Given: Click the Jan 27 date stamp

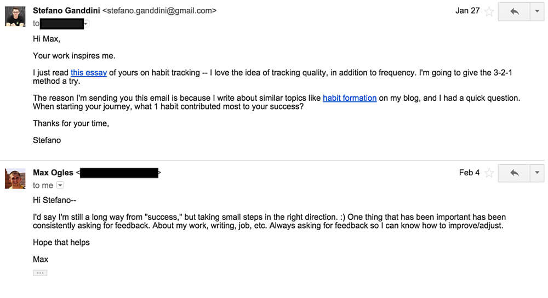Looking at the screenshot, I should point(467,11).
